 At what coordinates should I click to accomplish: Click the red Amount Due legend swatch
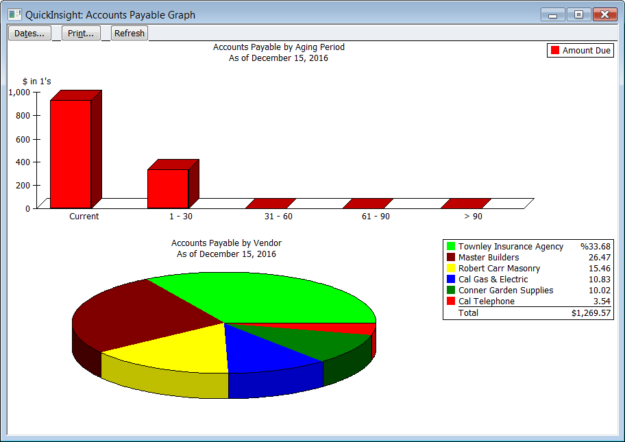pyautogui.click(x=555, y=51)
